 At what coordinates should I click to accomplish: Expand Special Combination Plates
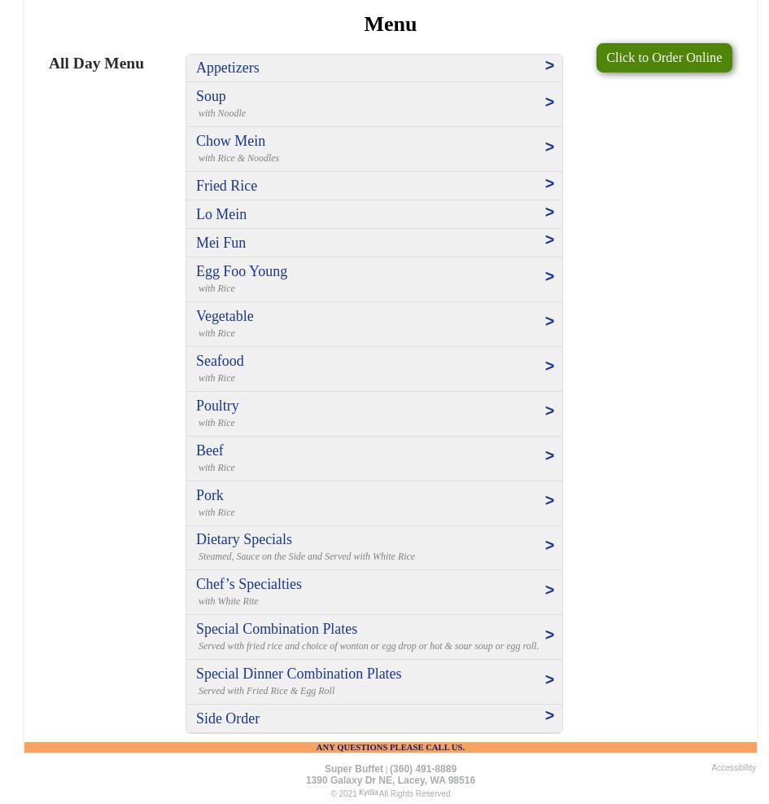point(277,629)
